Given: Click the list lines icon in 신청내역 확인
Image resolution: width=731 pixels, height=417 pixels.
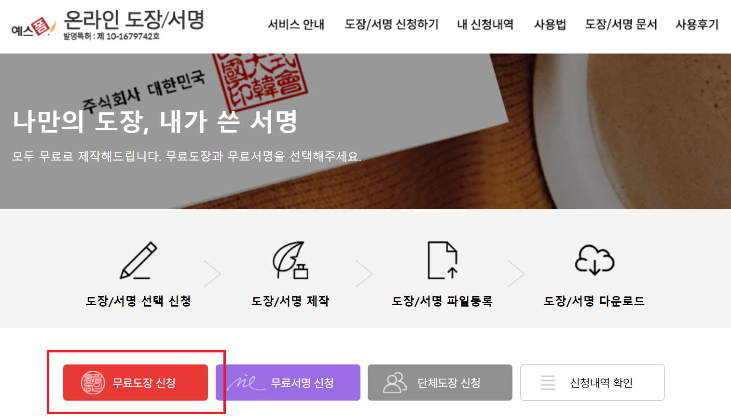Looking at the screenshot, I should pyautogui.click(x=548, y=383).
